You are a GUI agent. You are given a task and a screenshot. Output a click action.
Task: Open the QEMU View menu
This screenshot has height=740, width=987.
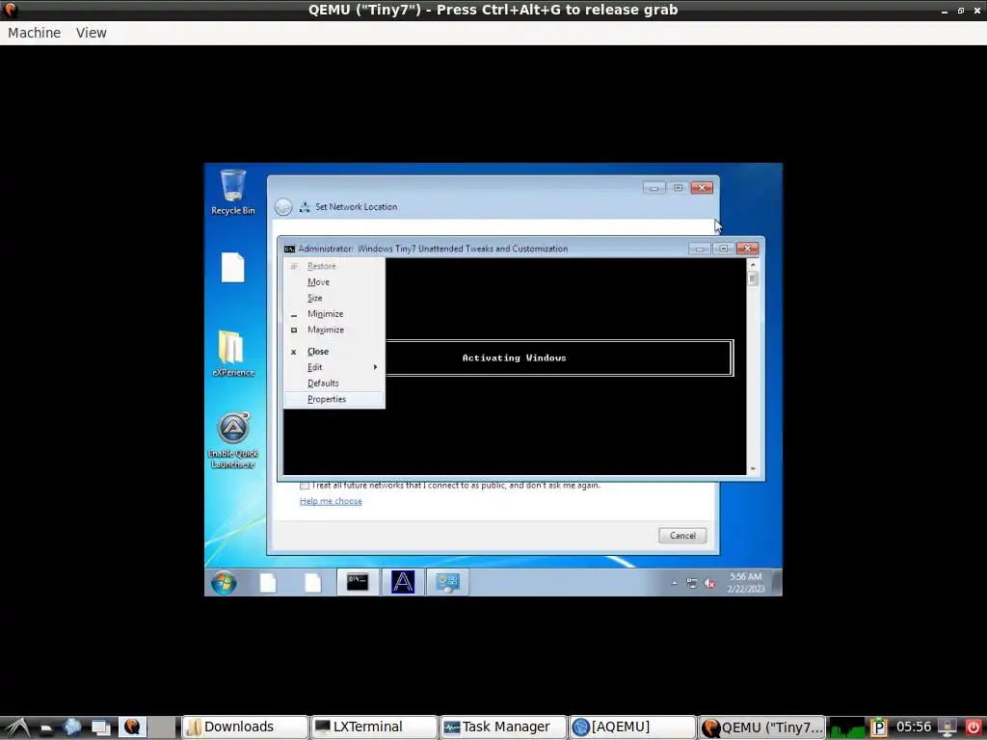[92, 33]
